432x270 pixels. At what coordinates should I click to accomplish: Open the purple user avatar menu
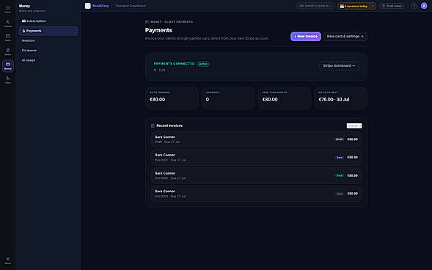pos(424,6)
